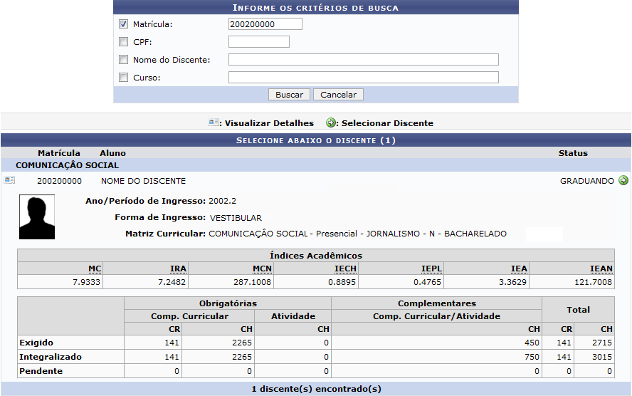Click the IRA value 7.2482
This screenshot has width=632, height=396.
172,282
